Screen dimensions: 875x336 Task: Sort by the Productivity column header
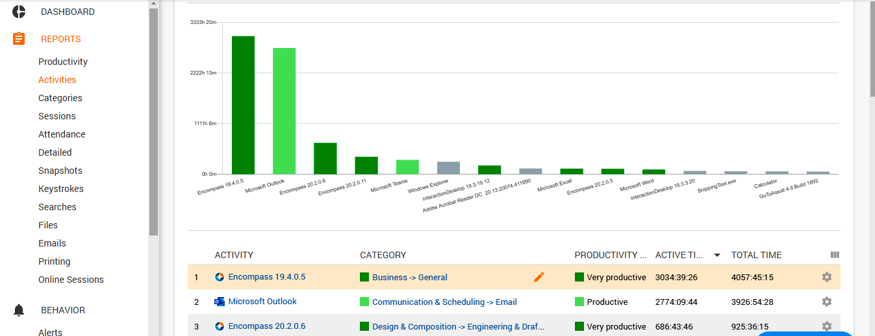coord(611,255)
